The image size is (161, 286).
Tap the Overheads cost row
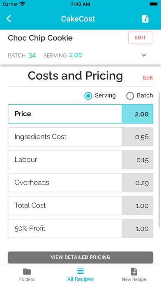(80, 183)
